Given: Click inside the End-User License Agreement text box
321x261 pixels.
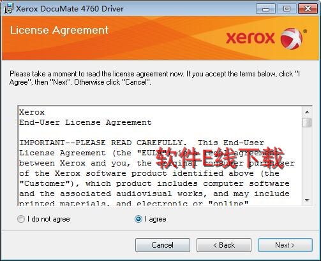Looking at the screenshot, I should [160, 156].
